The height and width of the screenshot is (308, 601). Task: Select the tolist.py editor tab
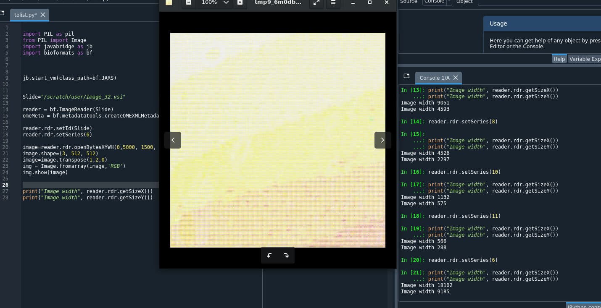25,15
